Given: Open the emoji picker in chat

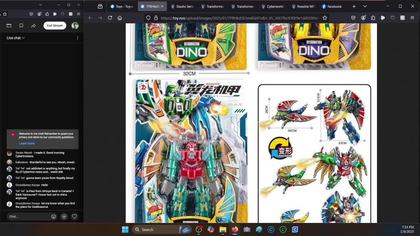Looking at the screenshot, I should click(53, 216).
